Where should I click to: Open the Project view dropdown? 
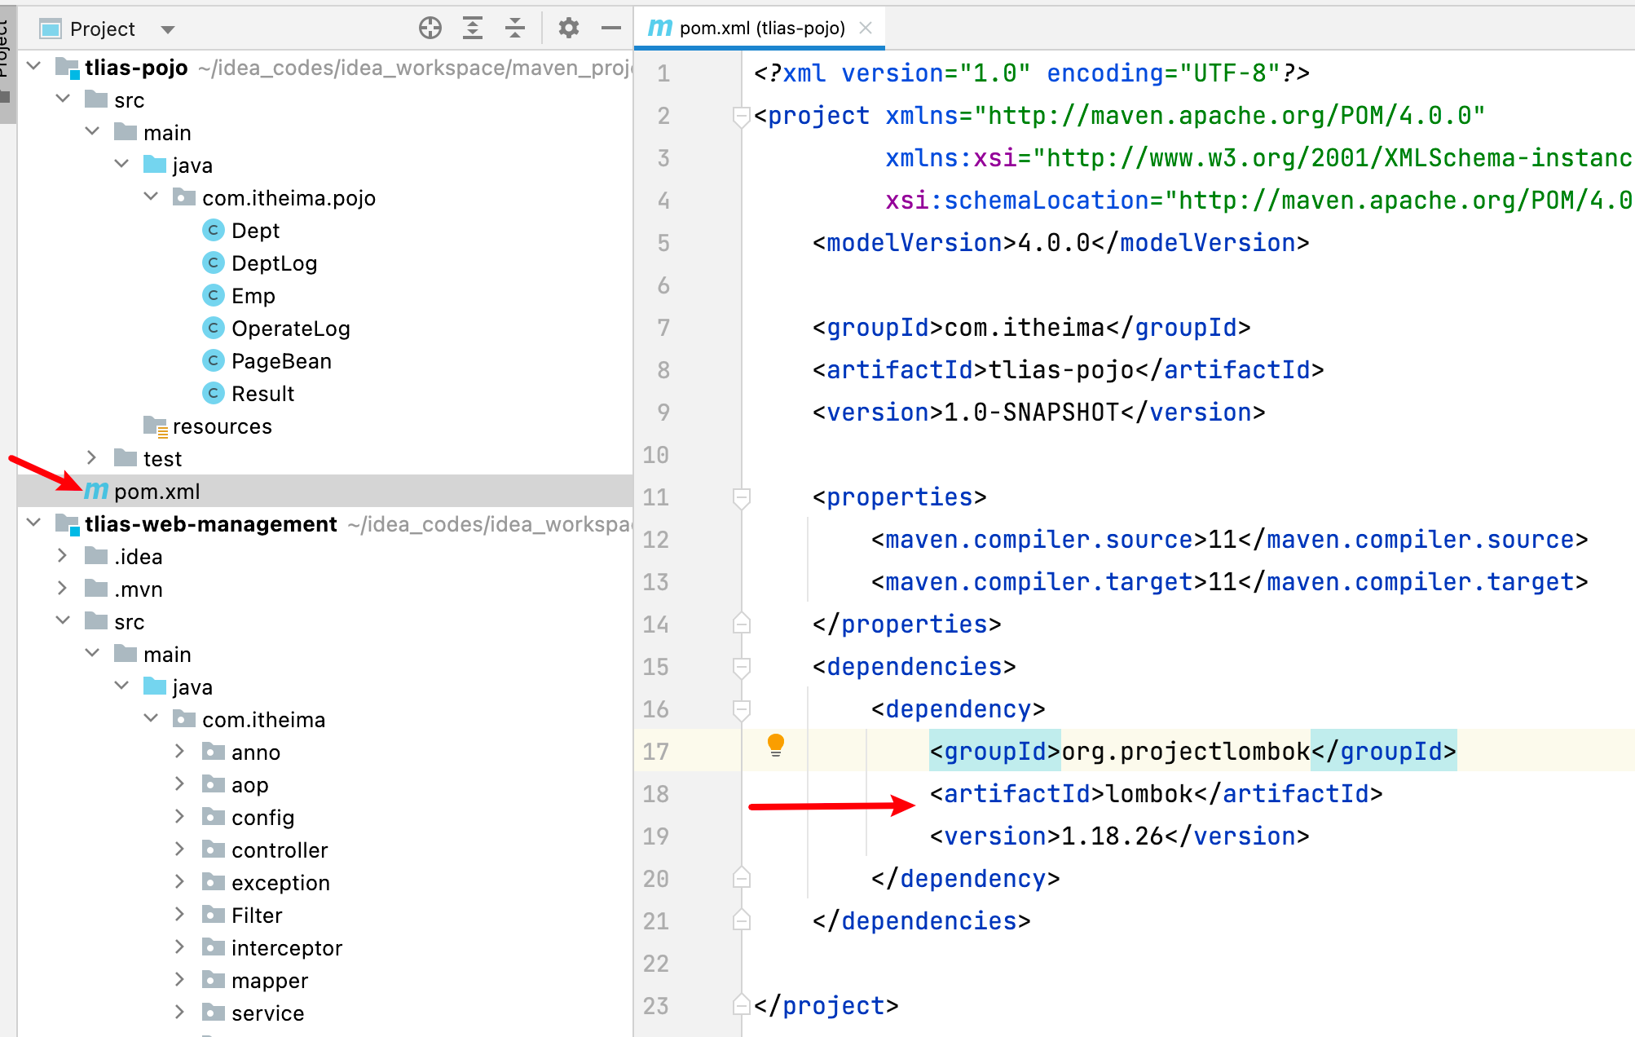(168, 29)
